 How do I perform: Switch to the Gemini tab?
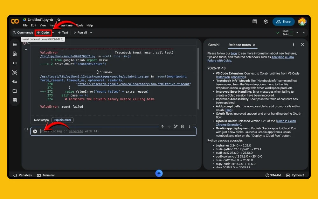(x=214, y=45)
